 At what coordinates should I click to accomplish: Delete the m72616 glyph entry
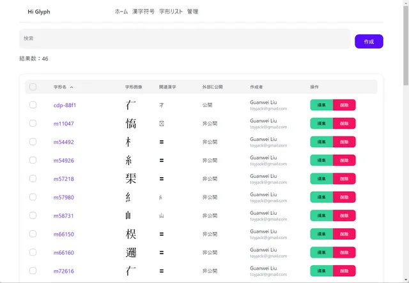[344, 271]
